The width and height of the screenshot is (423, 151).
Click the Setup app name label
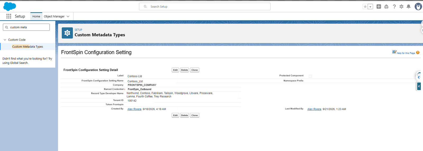point(20,16)
